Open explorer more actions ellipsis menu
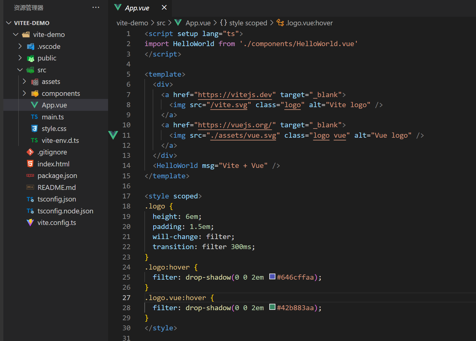Viewport: 476px width, 341px height. coord(96,7)
